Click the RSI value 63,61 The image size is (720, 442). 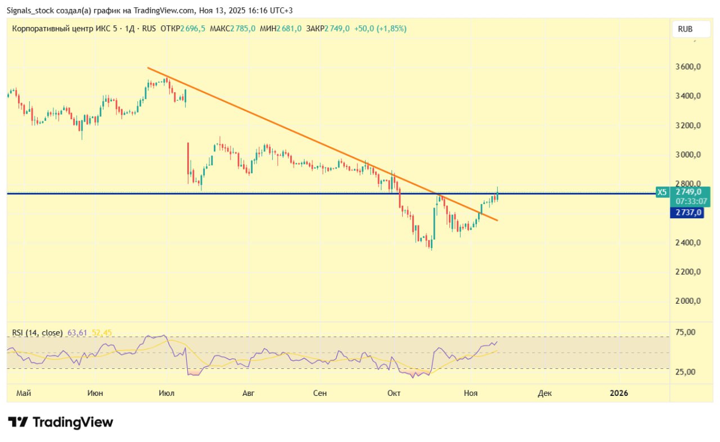pyautogui.click(x=77, y=333)
